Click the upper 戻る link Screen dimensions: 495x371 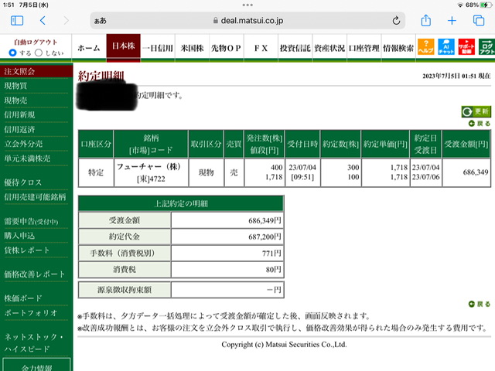point(480,124)
